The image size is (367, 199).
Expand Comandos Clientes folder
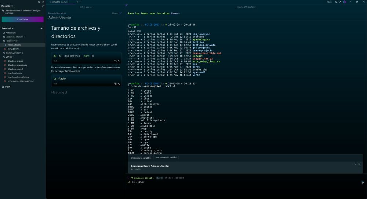[x=14, y=37]
